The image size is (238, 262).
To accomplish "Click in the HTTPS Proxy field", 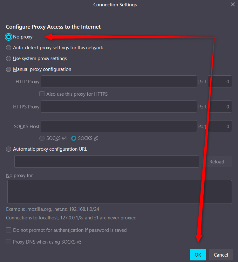I will coord(119,107).
